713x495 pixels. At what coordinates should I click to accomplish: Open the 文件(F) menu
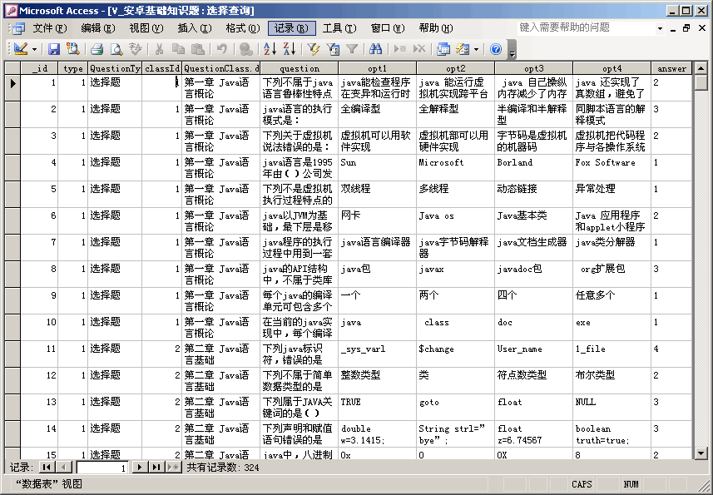tap(49, 28)
